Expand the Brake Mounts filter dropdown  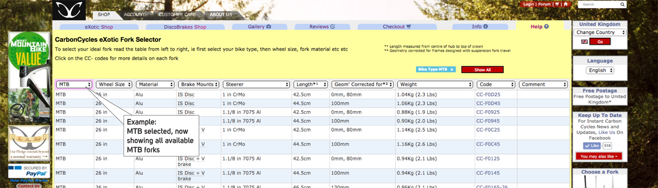pos(198,84)
